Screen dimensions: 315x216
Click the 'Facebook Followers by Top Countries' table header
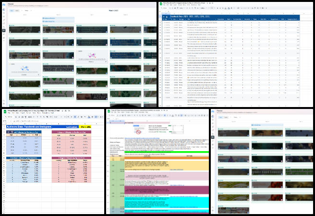[x=24, y=158]
